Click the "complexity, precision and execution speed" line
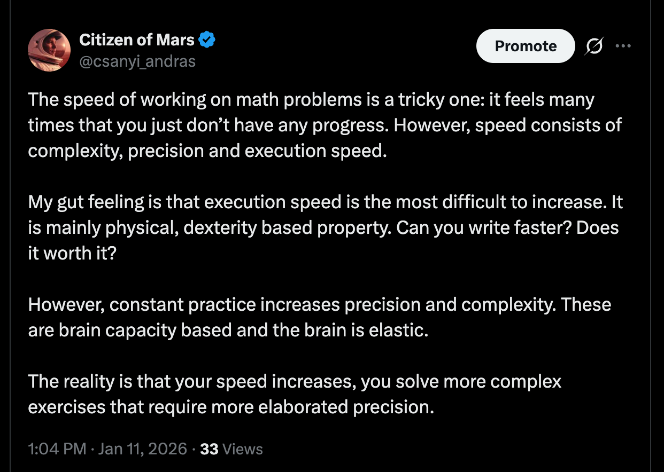Viewport: 664px width, 472px height. (x=206, y=151)
